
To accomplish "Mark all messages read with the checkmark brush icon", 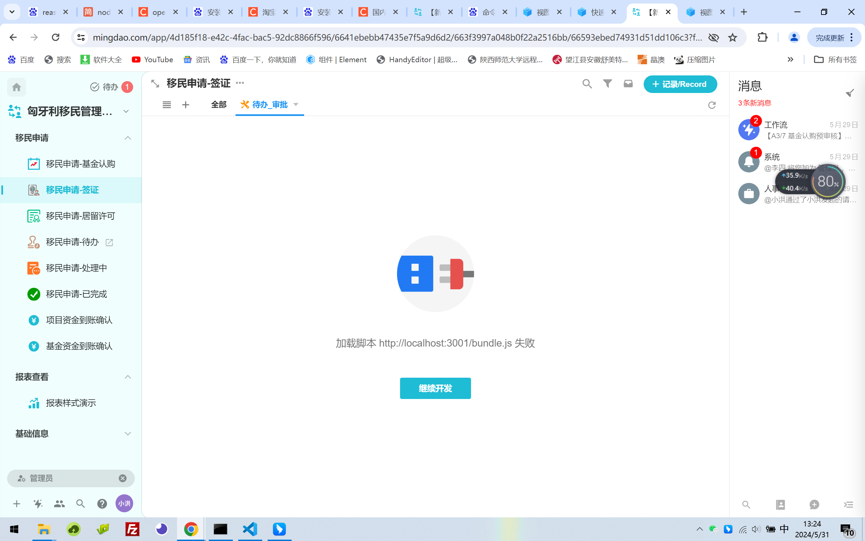I will pos(850,93).
